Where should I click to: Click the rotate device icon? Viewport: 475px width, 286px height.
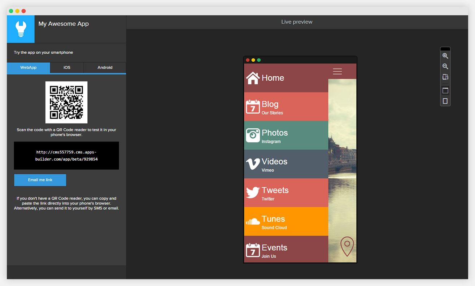[445, 77]
